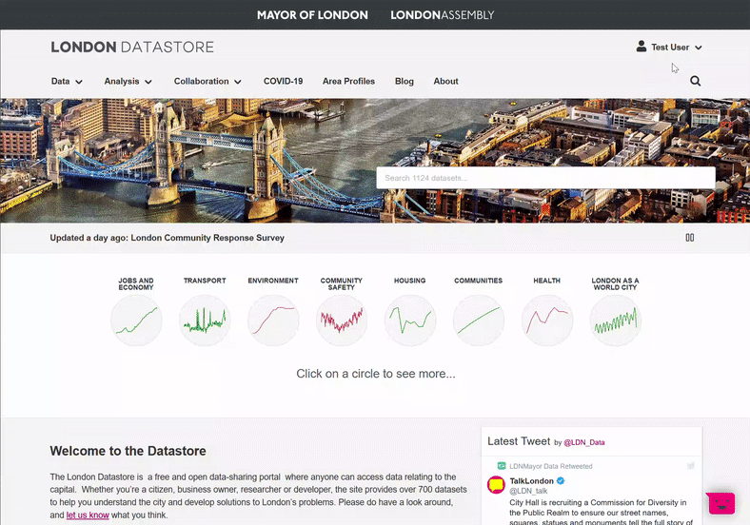Open the Jobs and Economy chart circle

pos(136,321)
